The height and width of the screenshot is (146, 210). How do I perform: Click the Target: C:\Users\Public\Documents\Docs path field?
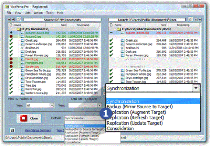147,20
